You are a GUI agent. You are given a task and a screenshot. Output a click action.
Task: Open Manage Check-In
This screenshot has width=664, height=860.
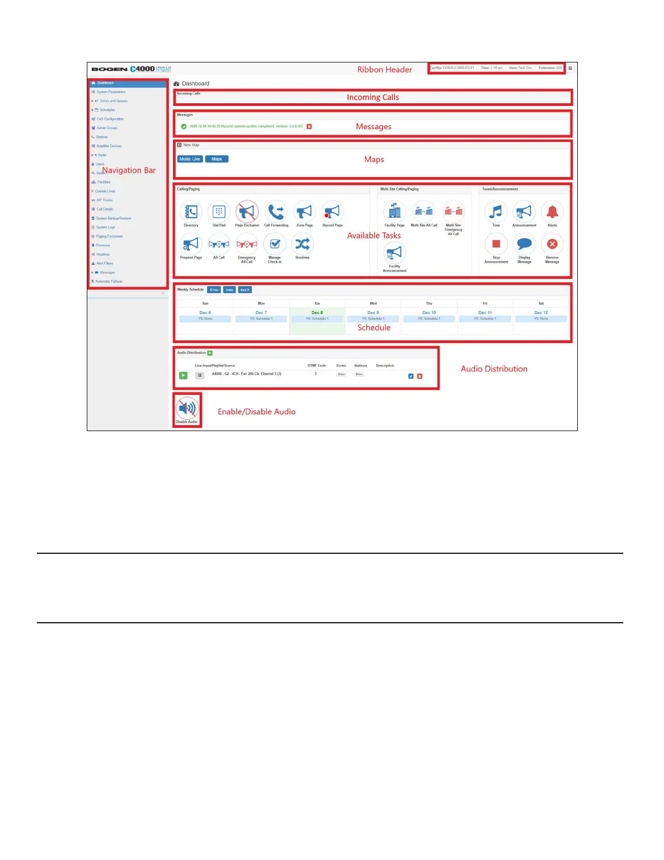pyautogui.click(x=274, y=244)
